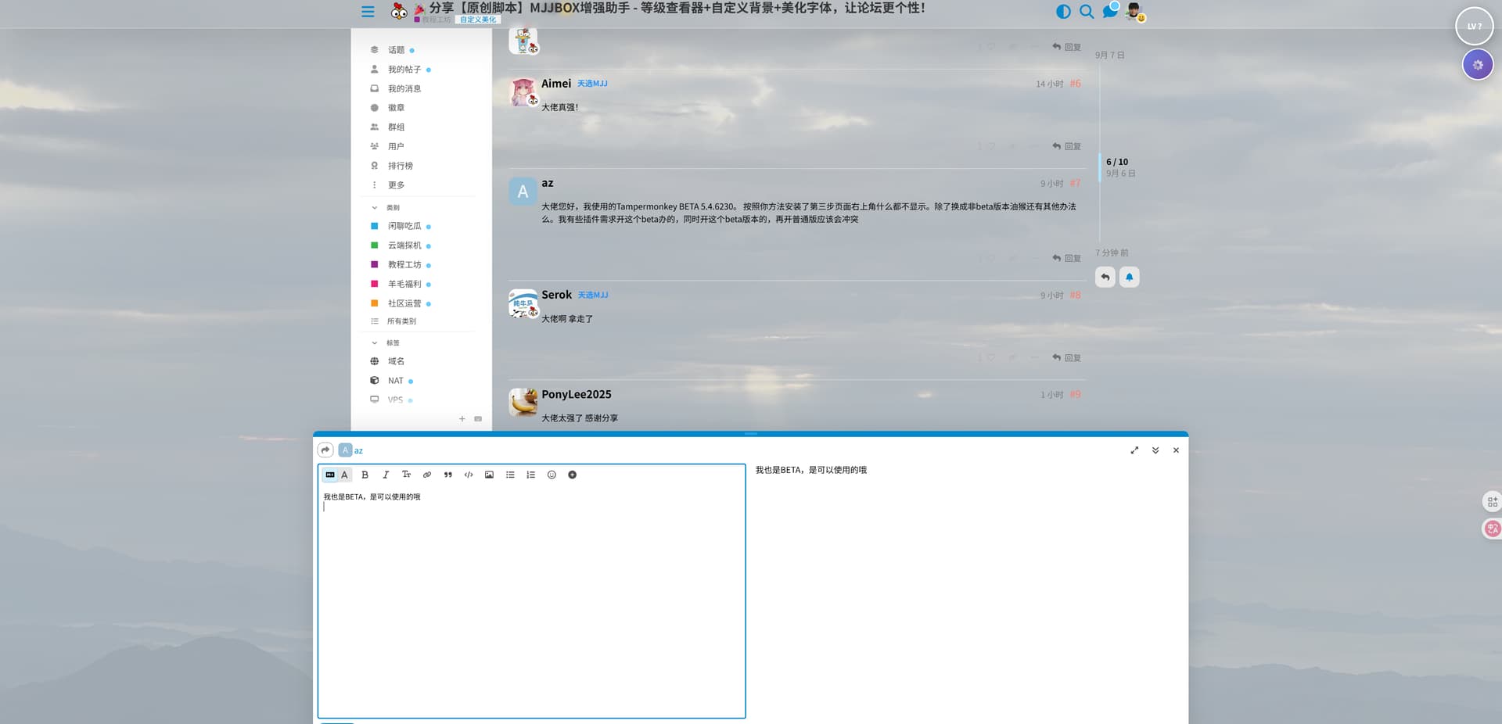
Task: Open the forum search magnifier icon
Action: (1086, 12)
